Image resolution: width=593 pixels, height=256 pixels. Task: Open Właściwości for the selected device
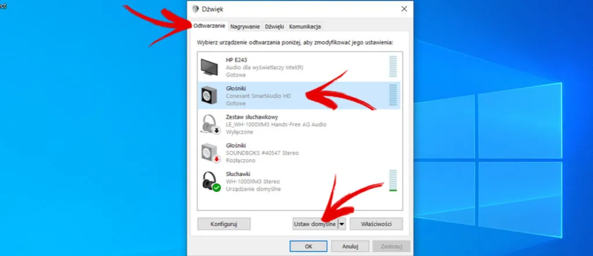tap(376, 224)
